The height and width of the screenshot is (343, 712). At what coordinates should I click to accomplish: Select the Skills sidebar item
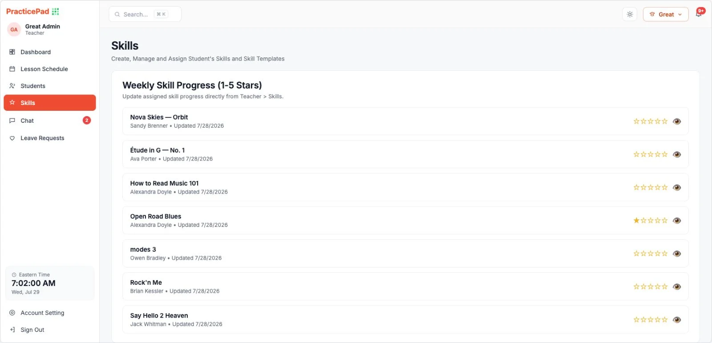(x=50, y=103)
